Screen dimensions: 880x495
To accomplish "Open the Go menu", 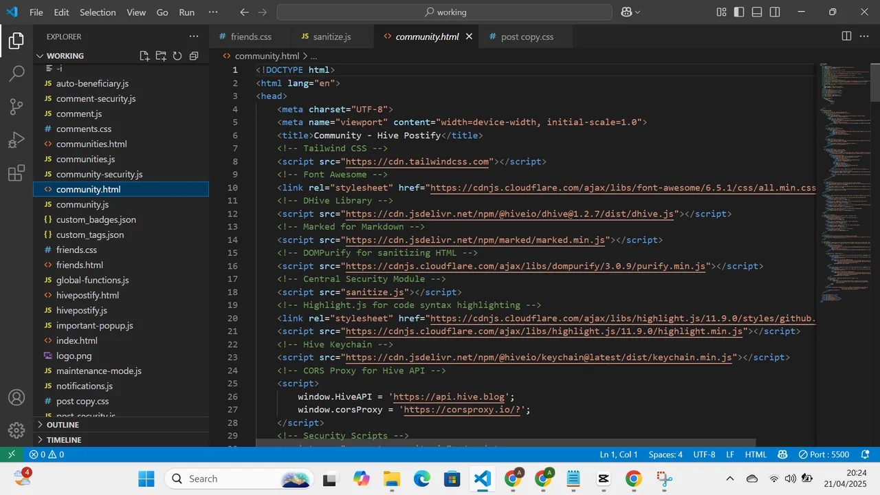I will [x=162, y=12].
